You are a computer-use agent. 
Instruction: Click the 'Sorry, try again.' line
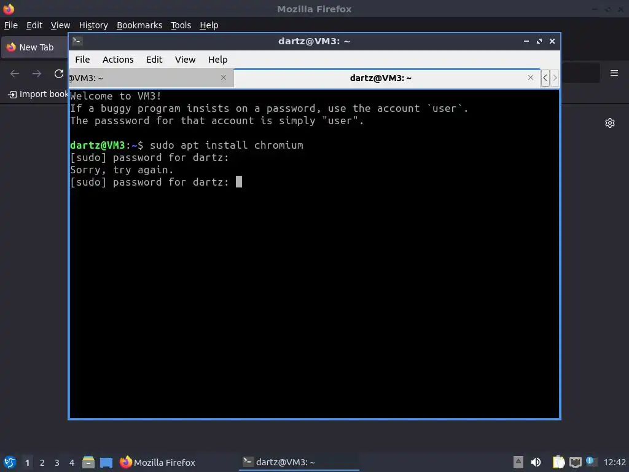click(x=122, y=170)
